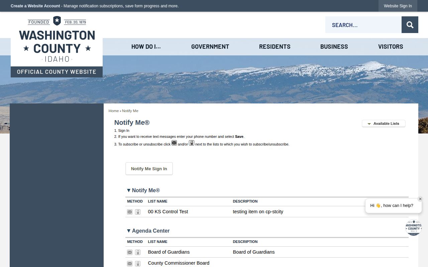The width and height of the screenshot is (428, 267).
Task: Click 'Board of Guardians' list name
Action: click(169, 252)
